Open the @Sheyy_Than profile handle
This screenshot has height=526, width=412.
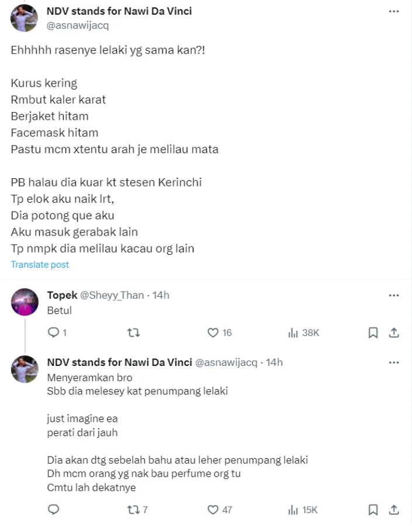click(112, 295)
